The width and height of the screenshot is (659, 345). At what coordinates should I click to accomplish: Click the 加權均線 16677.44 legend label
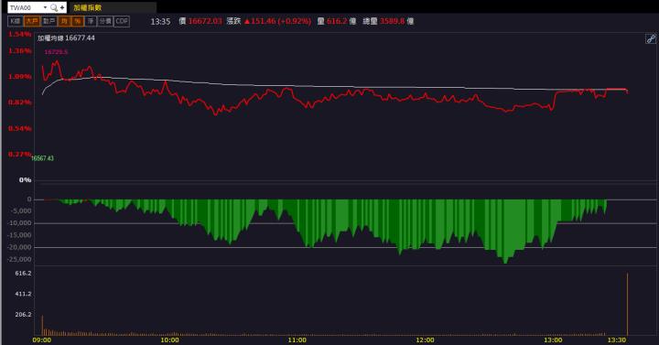[66, 38]
